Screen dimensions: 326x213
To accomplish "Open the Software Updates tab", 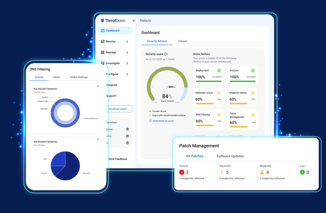I will click(230, 156).
